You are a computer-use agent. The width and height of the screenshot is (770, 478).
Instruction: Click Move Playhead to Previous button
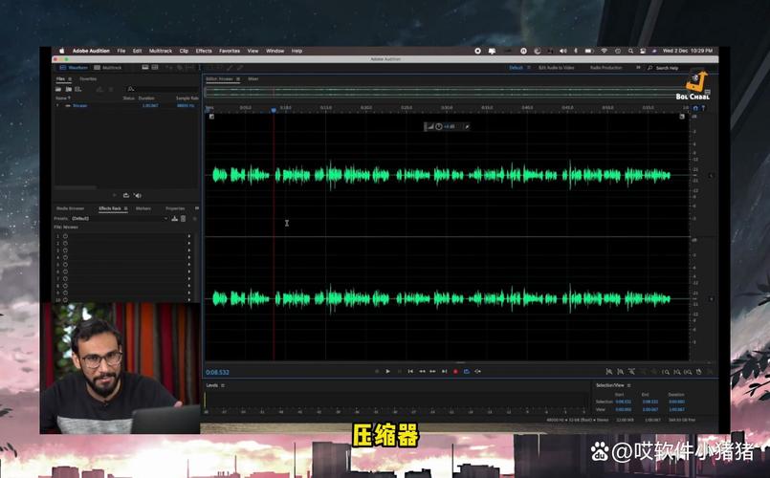click(x=410, y=372)
